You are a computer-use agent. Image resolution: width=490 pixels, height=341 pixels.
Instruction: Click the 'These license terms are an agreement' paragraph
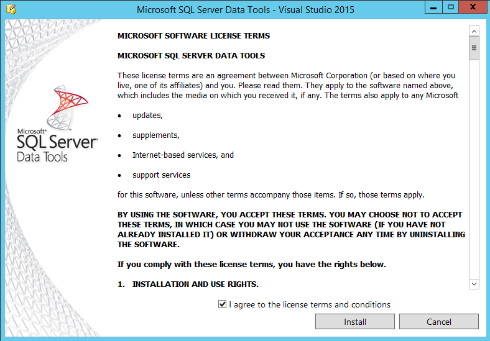click(x=288, y=85)
